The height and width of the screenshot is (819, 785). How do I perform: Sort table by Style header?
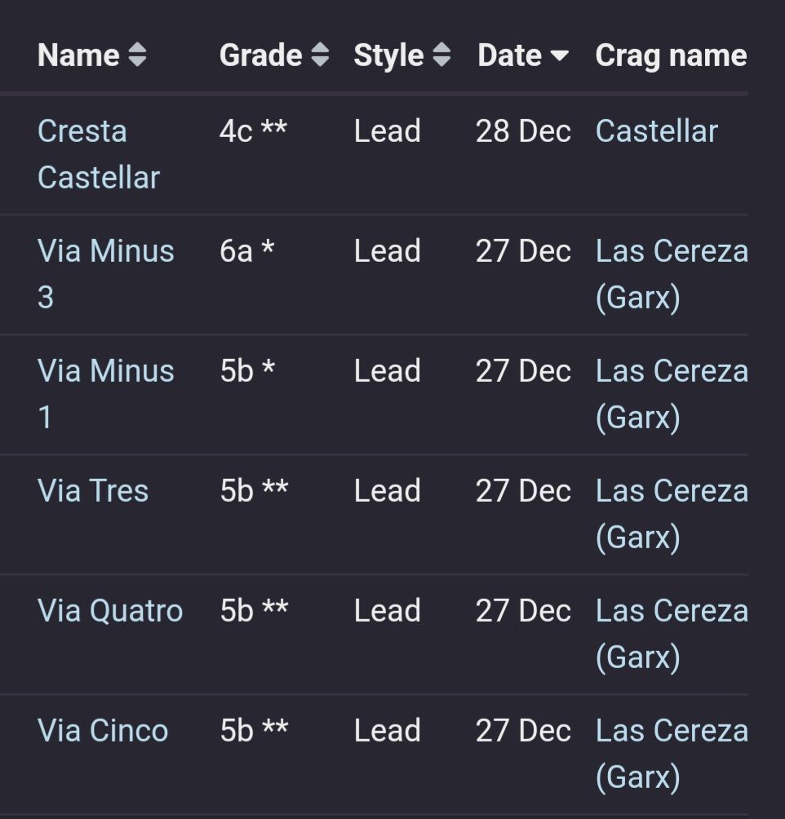(x=388, y=55)
